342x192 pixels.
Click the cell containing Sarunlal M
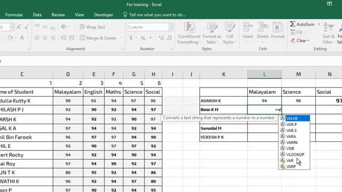coord(223,129)
